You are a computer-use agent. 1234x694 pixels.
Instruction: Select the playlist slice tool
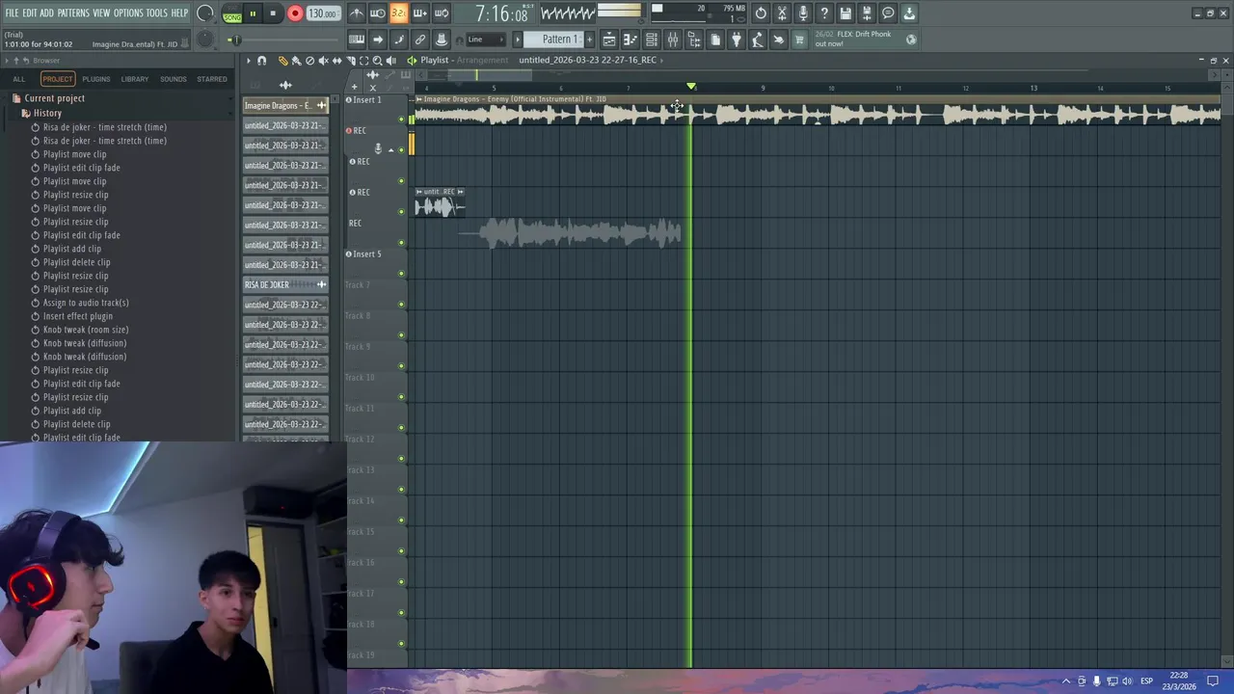coord(350,61)
